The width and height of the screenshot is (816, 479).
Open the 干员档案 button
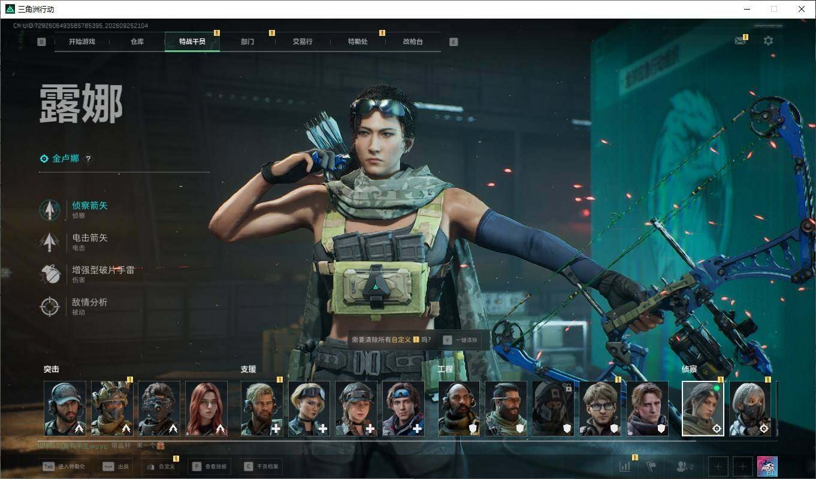pyautogui.click(x=261, y=466)
